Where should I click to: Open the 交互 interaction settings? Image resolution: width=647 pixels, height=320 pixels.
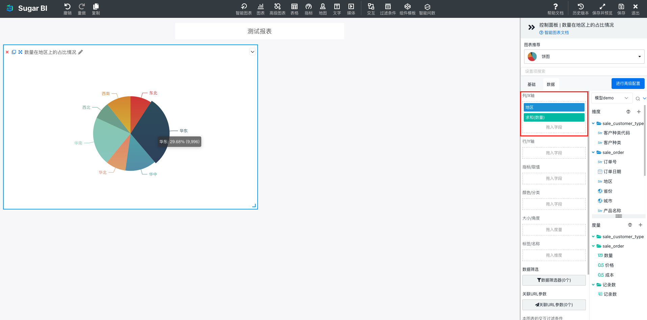(371, 9)
